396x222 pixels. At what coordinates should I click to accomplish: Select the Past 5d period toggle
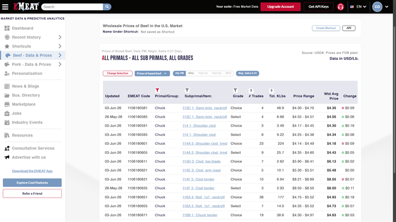[203, 73]
